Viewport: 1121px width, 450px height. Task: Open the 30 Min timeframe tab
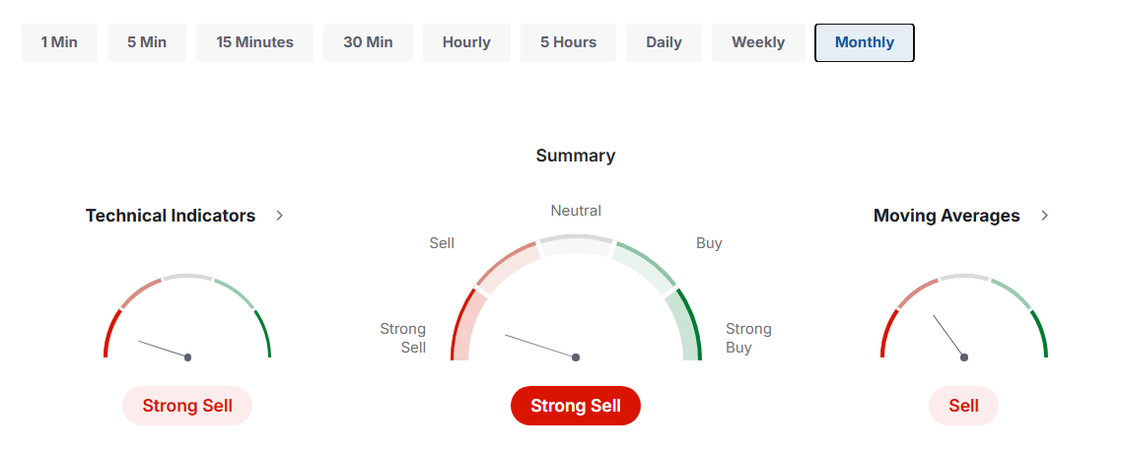(368, 42)
